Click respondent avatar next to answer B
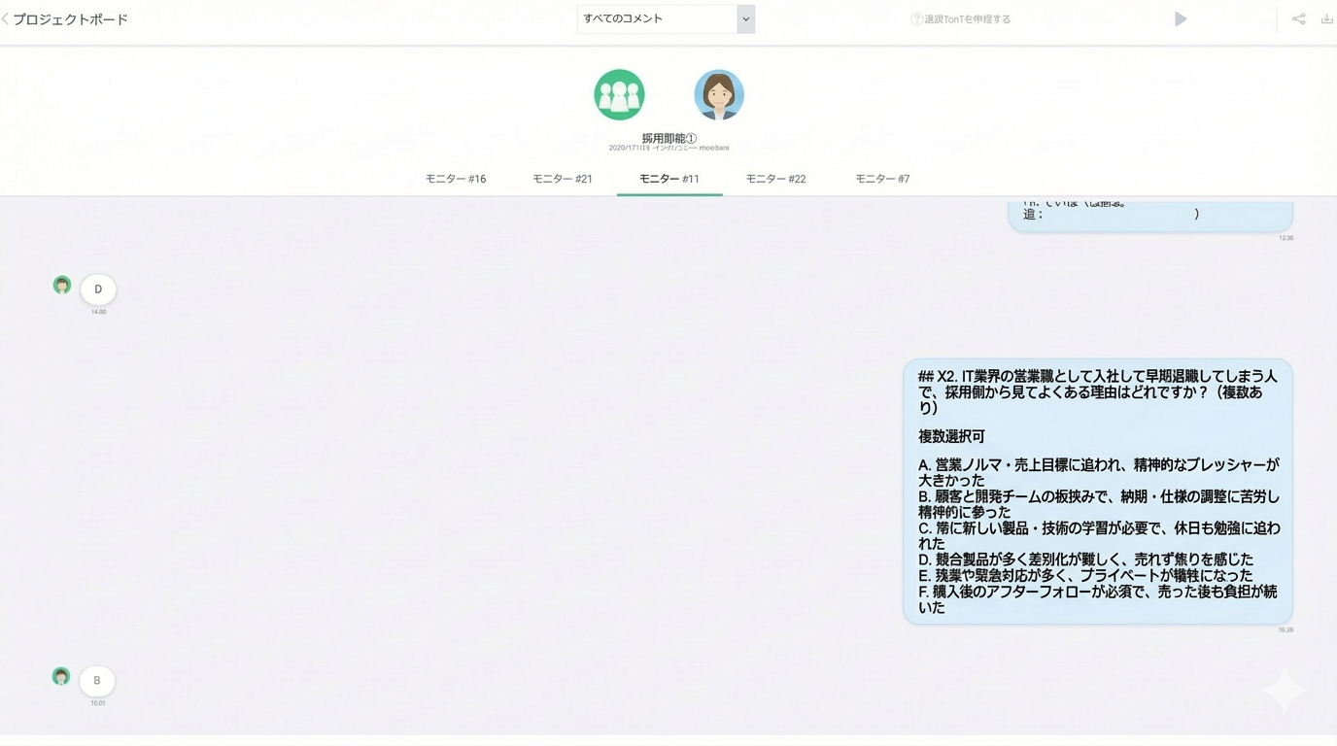The image size is (1337, 746). click(x=61, y=676)
